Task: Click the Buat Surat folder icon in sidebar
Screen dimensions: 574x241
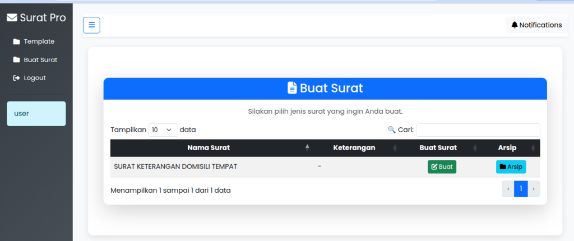Action: pyautogui.click(x=16, y=60)
